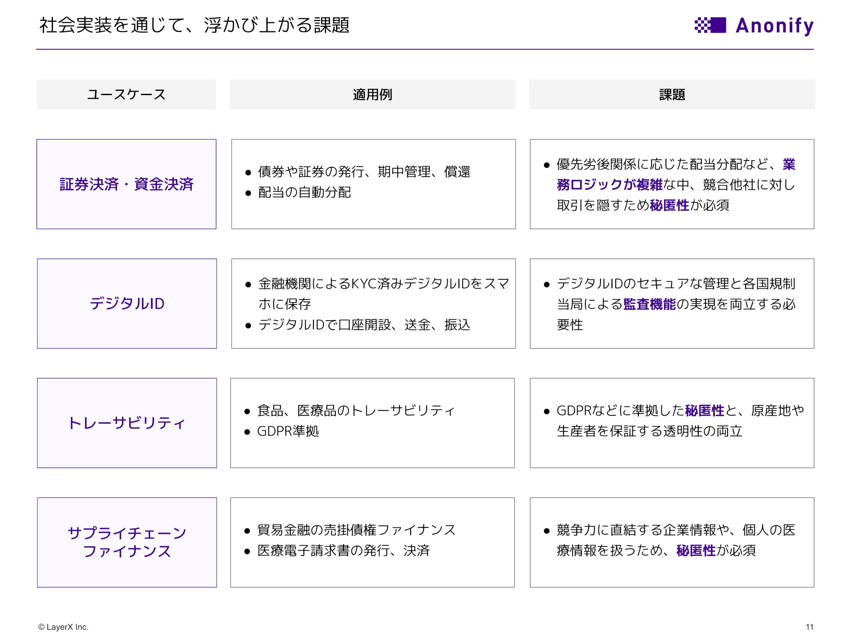Select the サプライチェーンファイナンス use case box

pyautogui.click(x=126, y=542)
